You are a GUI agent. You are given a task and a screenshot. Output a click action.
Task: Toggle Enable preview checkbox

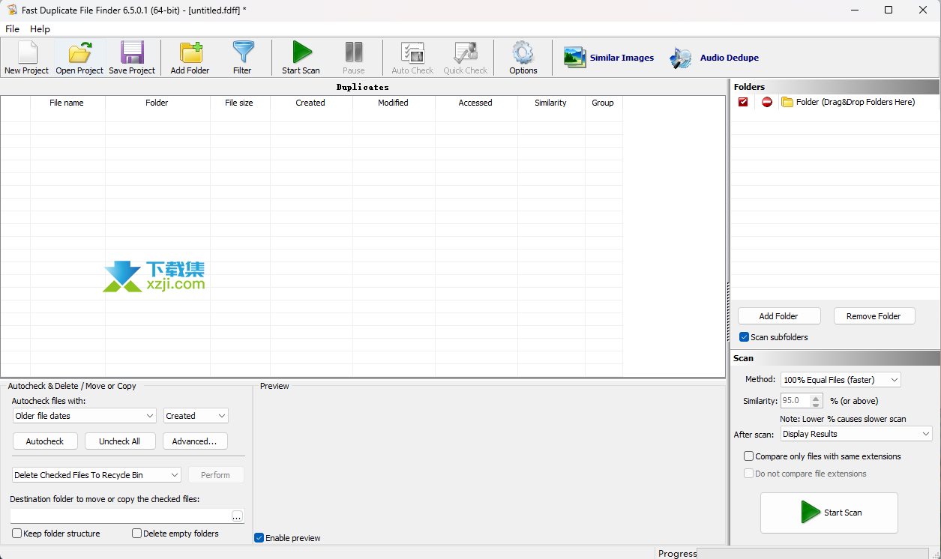(x=259, y=538)
